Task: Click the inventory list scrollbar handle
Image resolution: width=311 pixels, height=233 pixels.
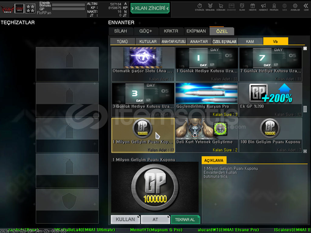Action: pyautogui.click(x=305, y=109)
